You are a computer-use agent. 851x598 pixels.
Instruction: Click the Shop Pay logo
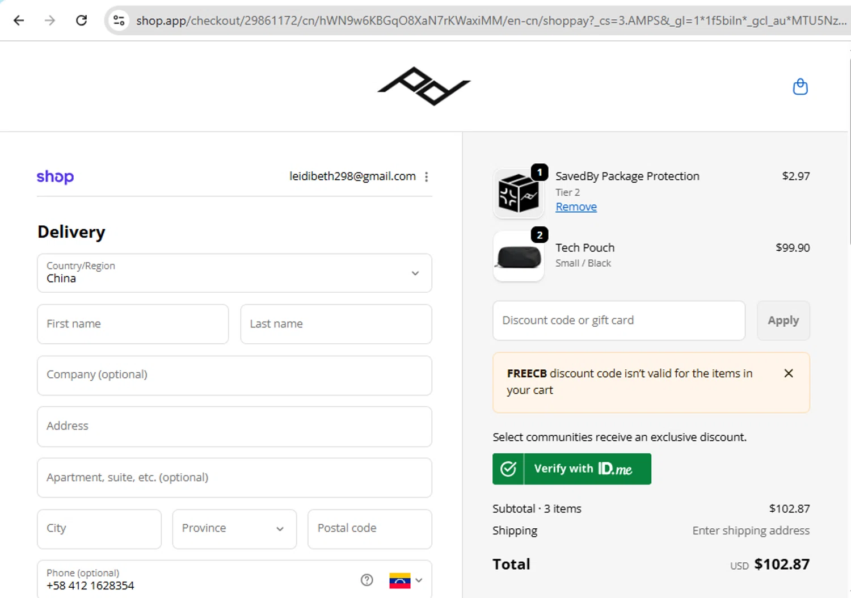[x=55, y=177]
